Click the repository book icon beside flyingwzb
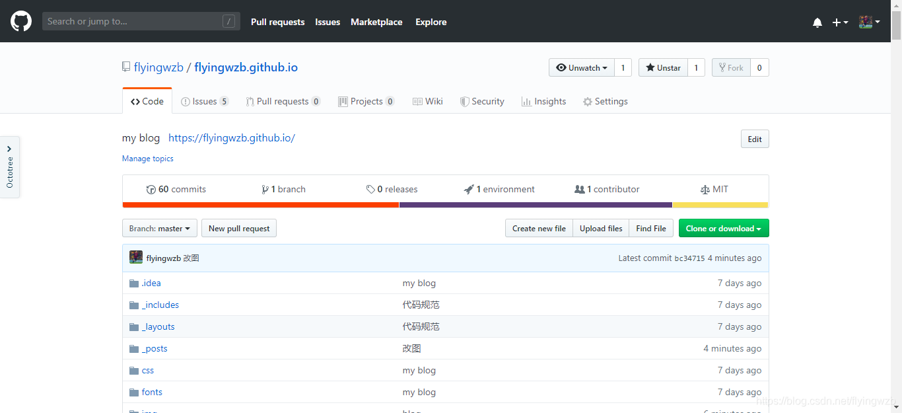 click(x=126, y=67)
